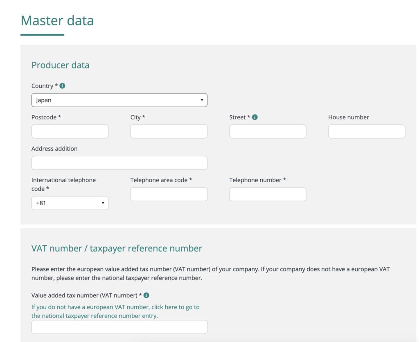Image resolution: width=419 pixels, height=342 pixels.
Task: Click into the House number field
Action: [x=366, y=132]
